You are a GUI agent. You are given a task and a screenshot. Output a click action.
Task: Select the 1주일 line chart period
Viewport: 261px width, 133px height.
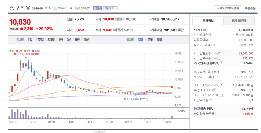point(40,40)
